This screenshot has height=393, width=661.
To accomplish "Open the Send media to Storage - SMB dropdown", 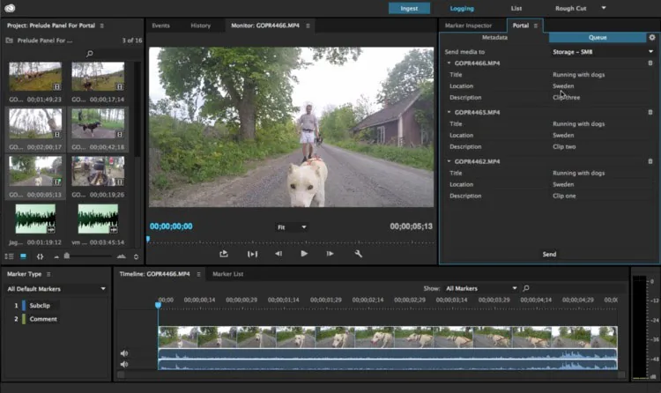I will pyautogui.click(x=603, y=52).
